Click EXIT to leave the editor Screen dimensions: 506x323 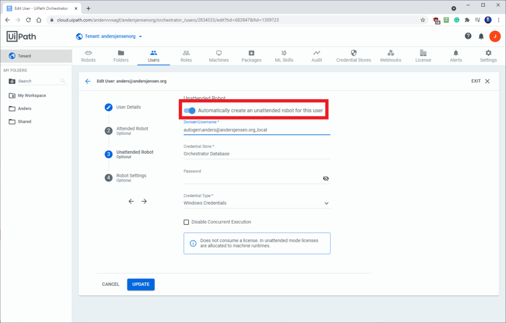pos(480,81)
